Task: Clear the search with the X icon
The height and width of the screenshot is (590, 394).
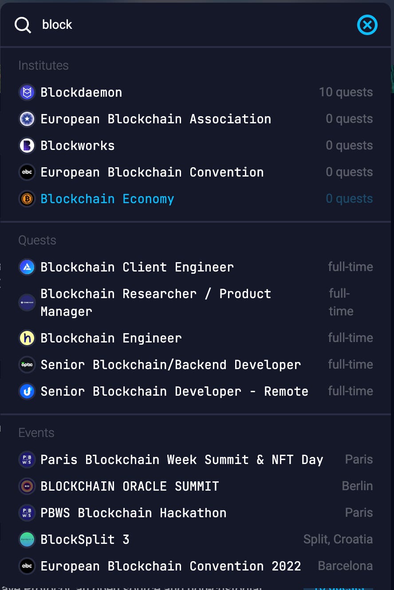Action: (367, 25)
